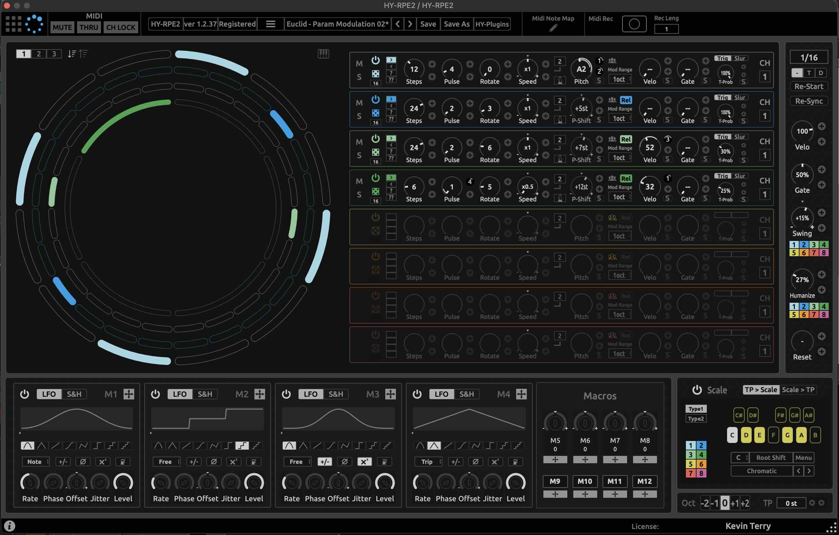
Task: Open the scale root note C dropdown
Action: (740, 458)
